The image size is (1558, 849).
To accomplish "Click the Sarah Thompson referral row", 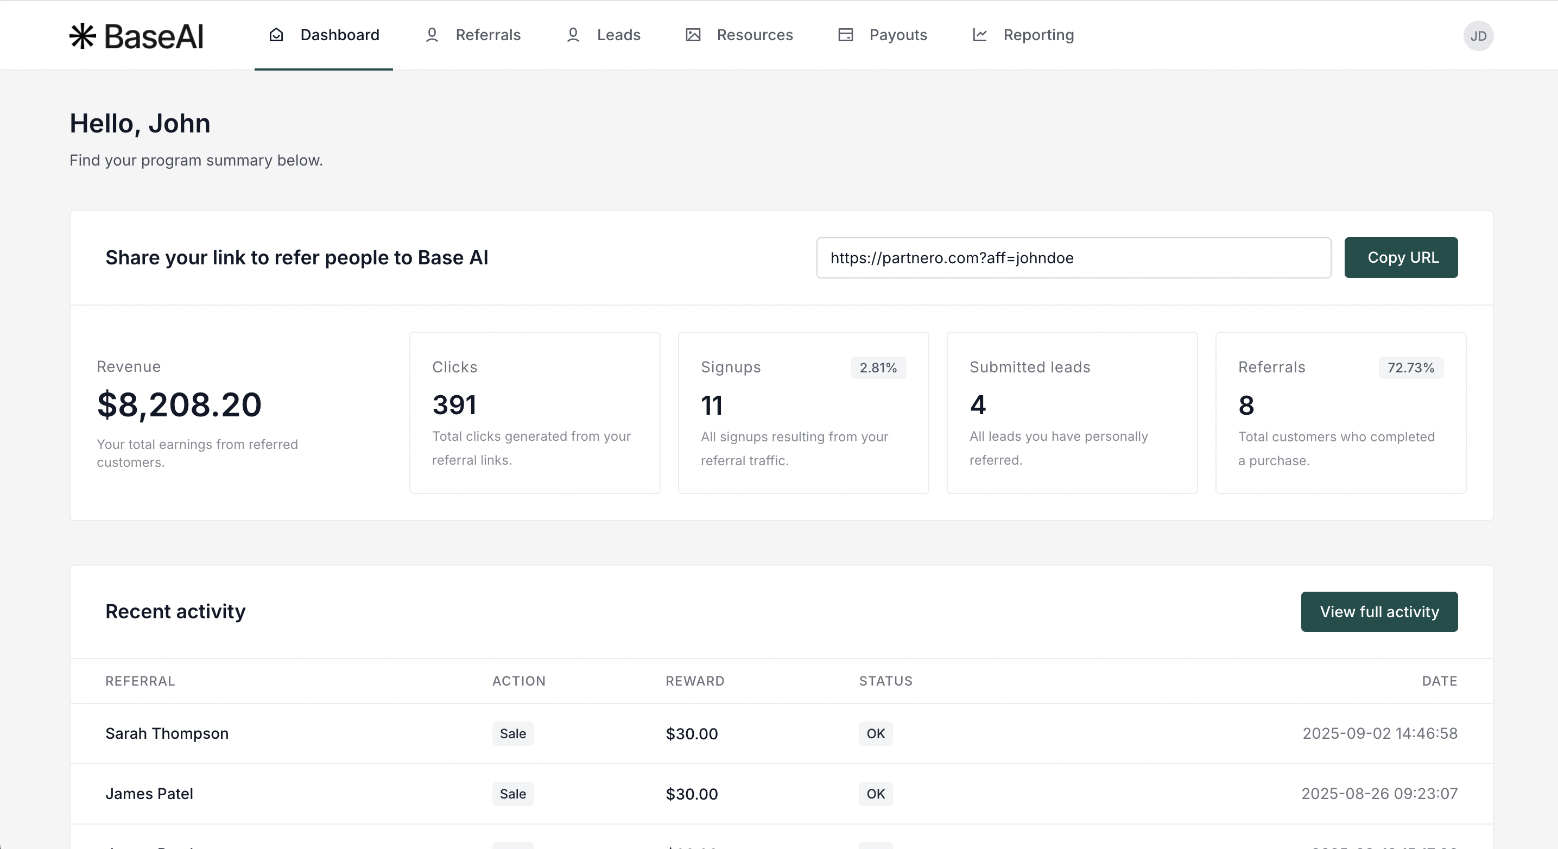I will click(x=167, y=733).
